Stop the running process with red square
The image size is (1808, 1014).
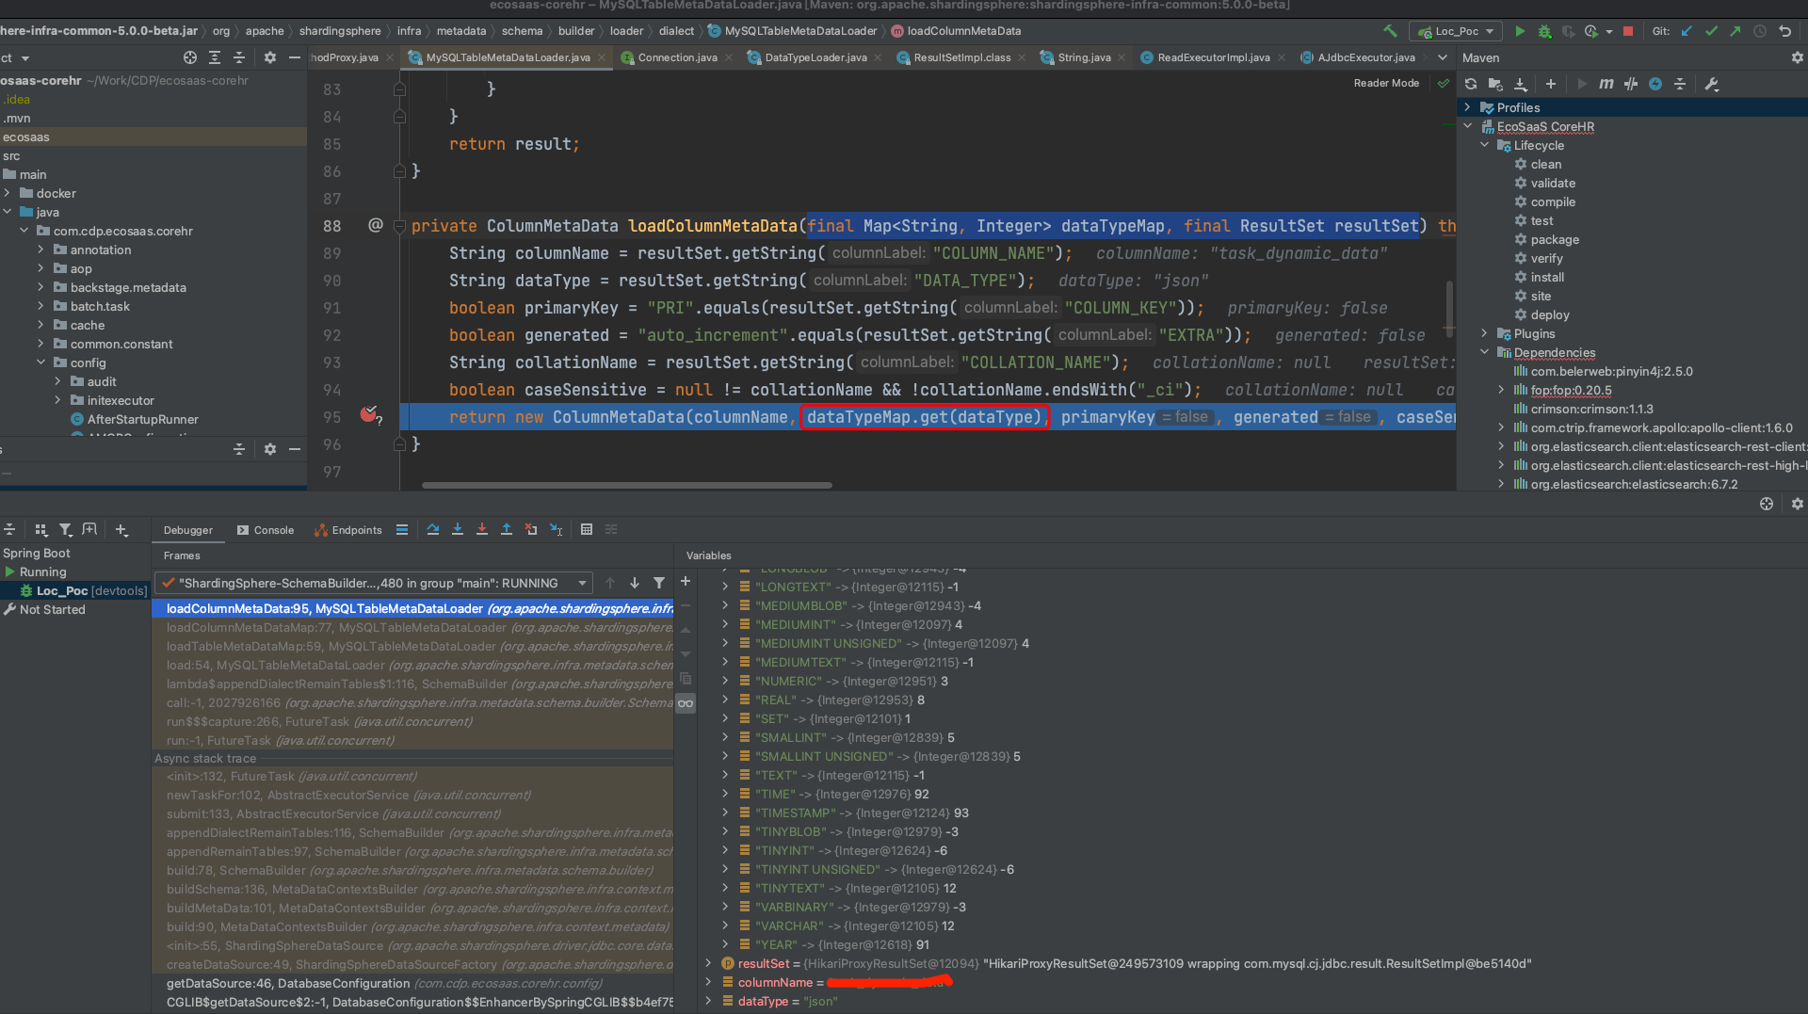[1628, 31]
